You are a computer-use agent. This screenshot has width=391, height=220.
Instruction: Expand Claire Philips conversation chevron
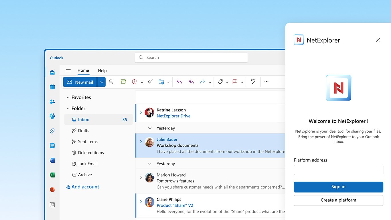tap(141, 202)
